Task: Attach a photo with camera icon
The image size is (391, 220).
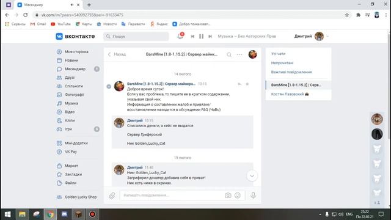Action: tap(228, 196)
